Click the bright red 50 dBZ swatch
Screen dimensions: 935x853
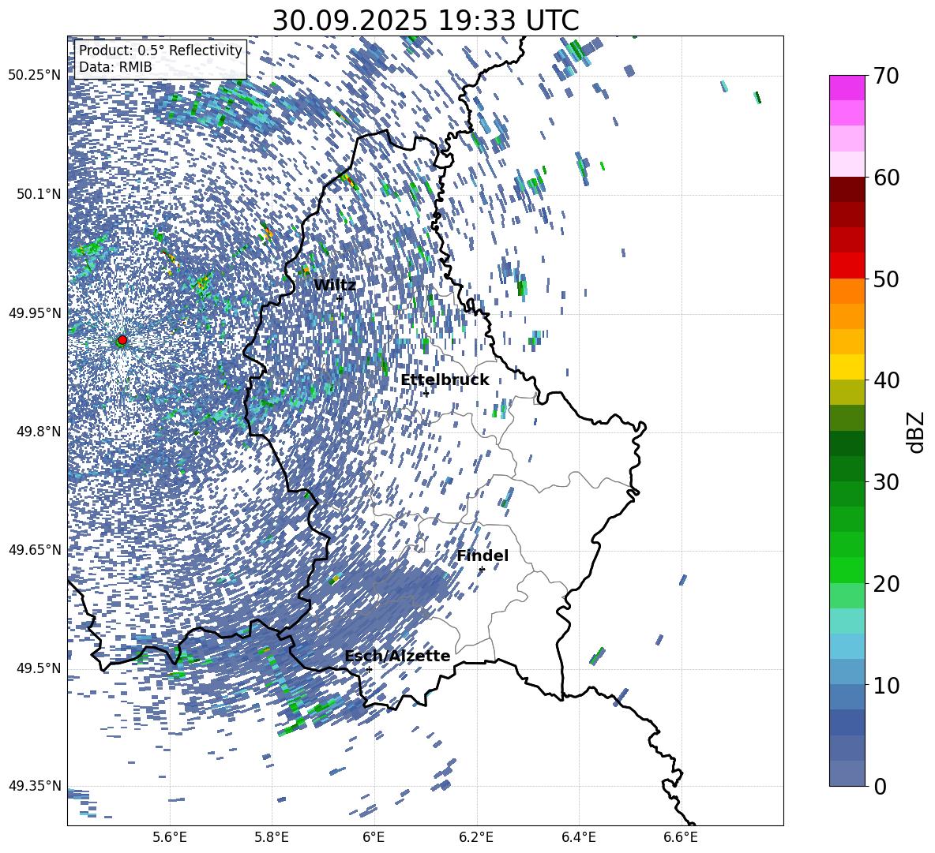coord(847,266)
